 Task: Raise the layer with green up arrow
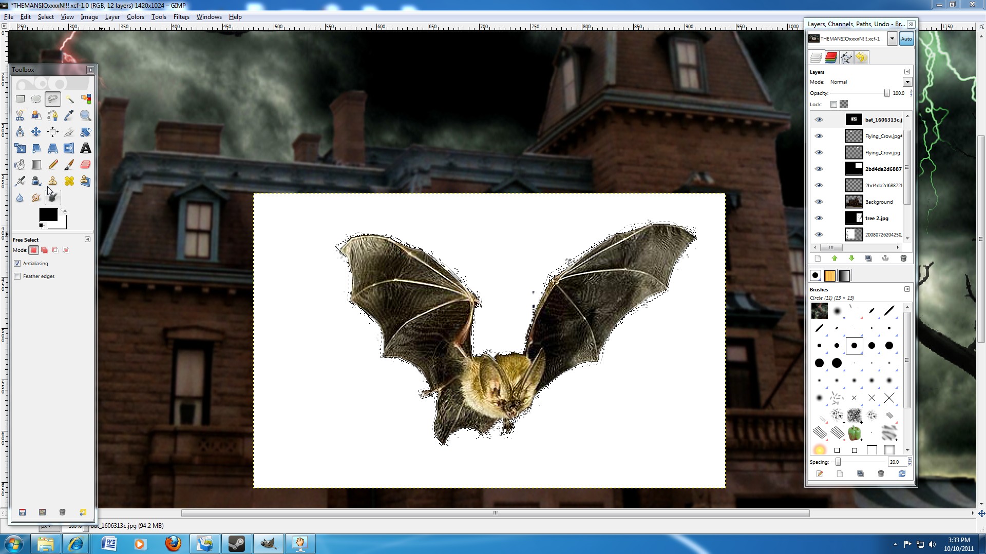click(x=835, y=259)
